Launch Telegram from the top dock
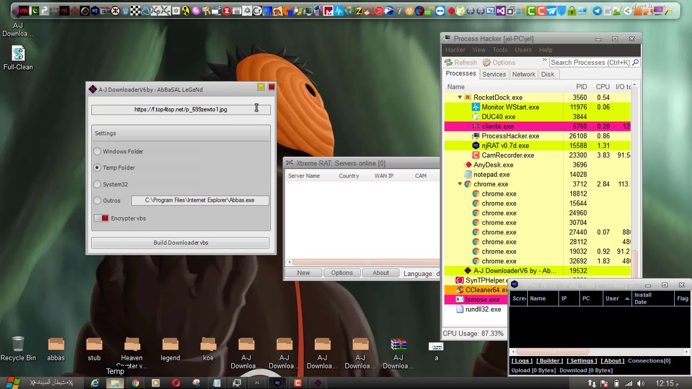Image resolution: width=692 pixels, height=389 pixels. (x=597, y=11)
